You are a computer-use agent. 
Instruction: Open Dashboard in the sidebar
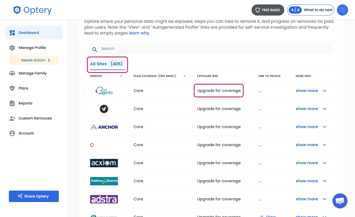coord(34,33)
